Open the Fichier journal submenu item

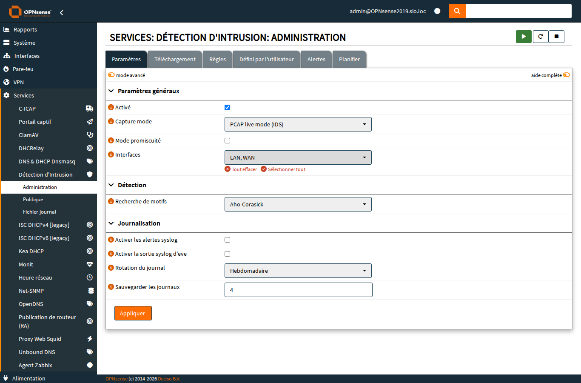coord(49,212)
